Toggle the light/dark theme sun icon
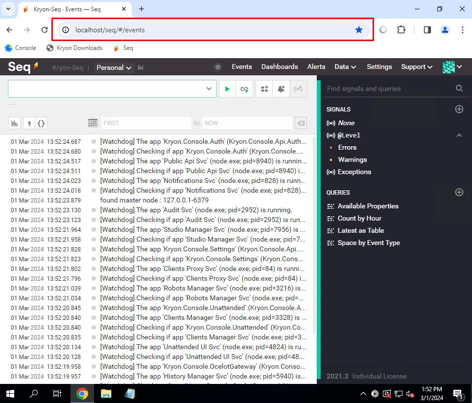The width and height of the screenshot is (472, 403). point(217,67)
